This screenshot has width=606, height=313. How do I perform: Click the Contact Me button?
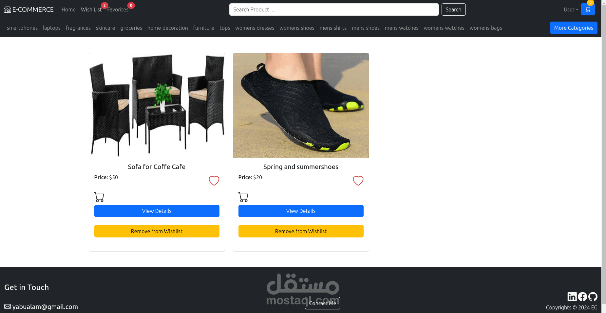323,303
